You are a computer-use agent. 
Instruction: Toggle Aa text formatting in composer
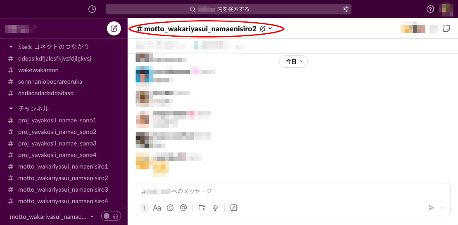157,208
